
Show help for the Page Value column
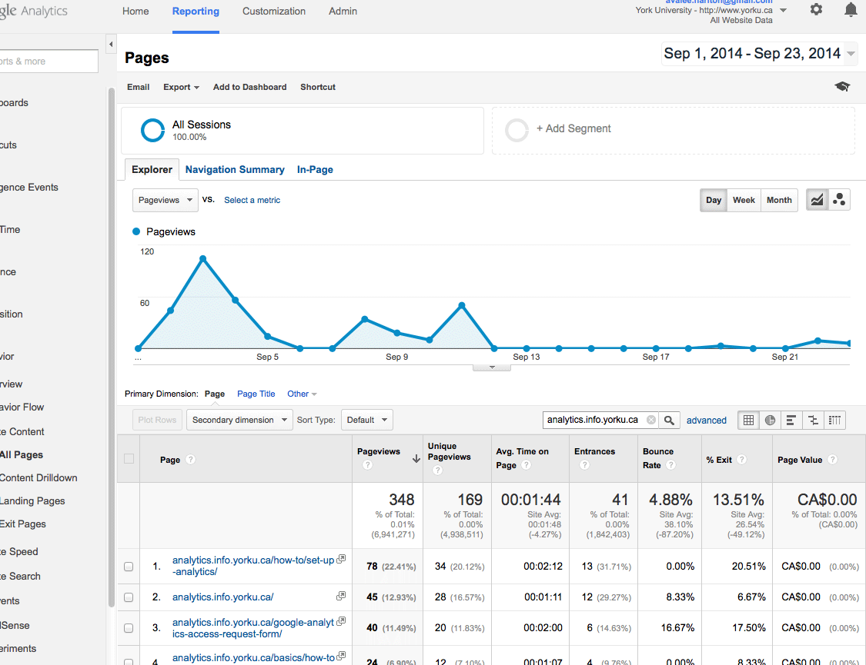tap(832, 459)
